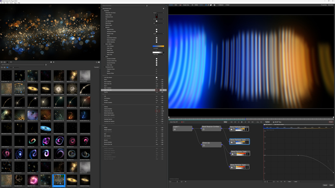
Task: Click the Search Parameters input field
Action: click(124, 6)
